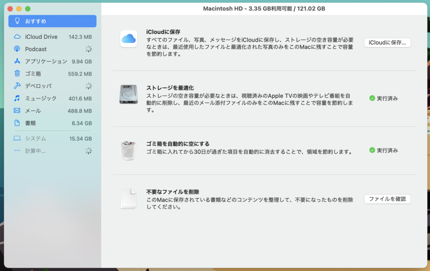Click the システム laptop icon
This screenshot has height=271, width=430.
click(17, 139)
